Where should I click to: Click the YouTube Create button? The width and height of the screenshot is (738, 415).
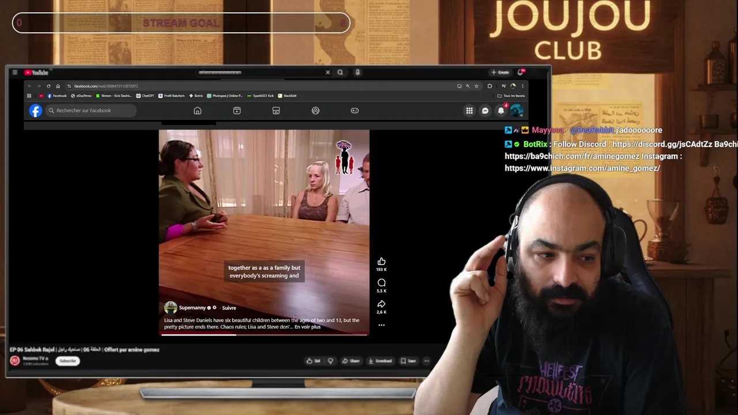coord(500,73)
